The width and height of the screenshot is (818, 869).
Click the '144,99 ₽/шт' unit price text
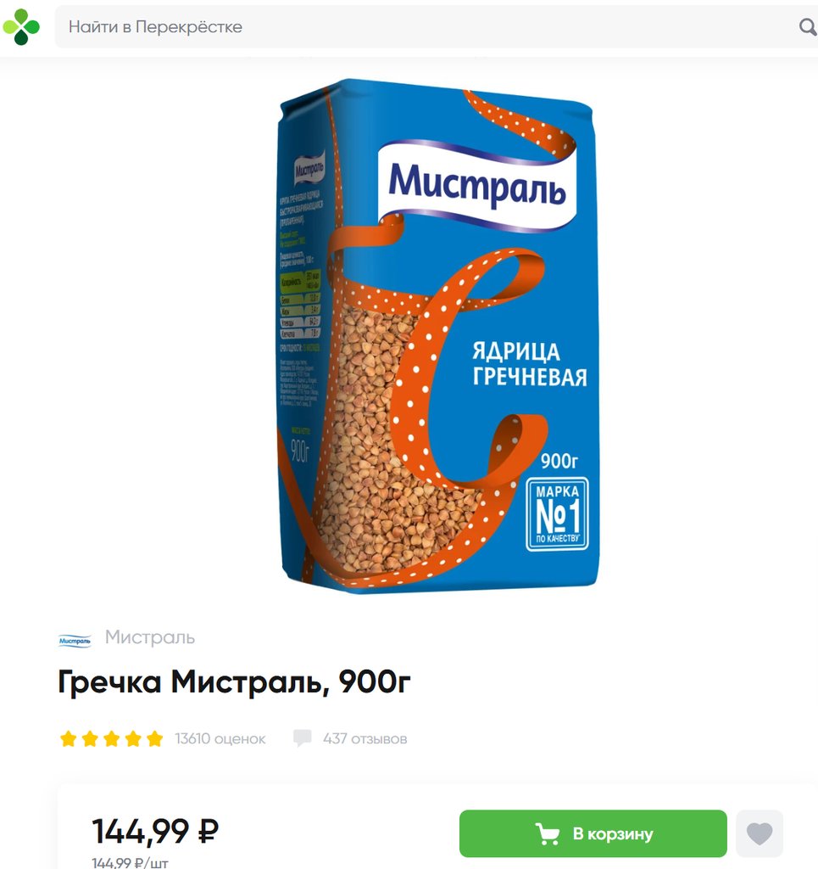[x=130, y=862]
